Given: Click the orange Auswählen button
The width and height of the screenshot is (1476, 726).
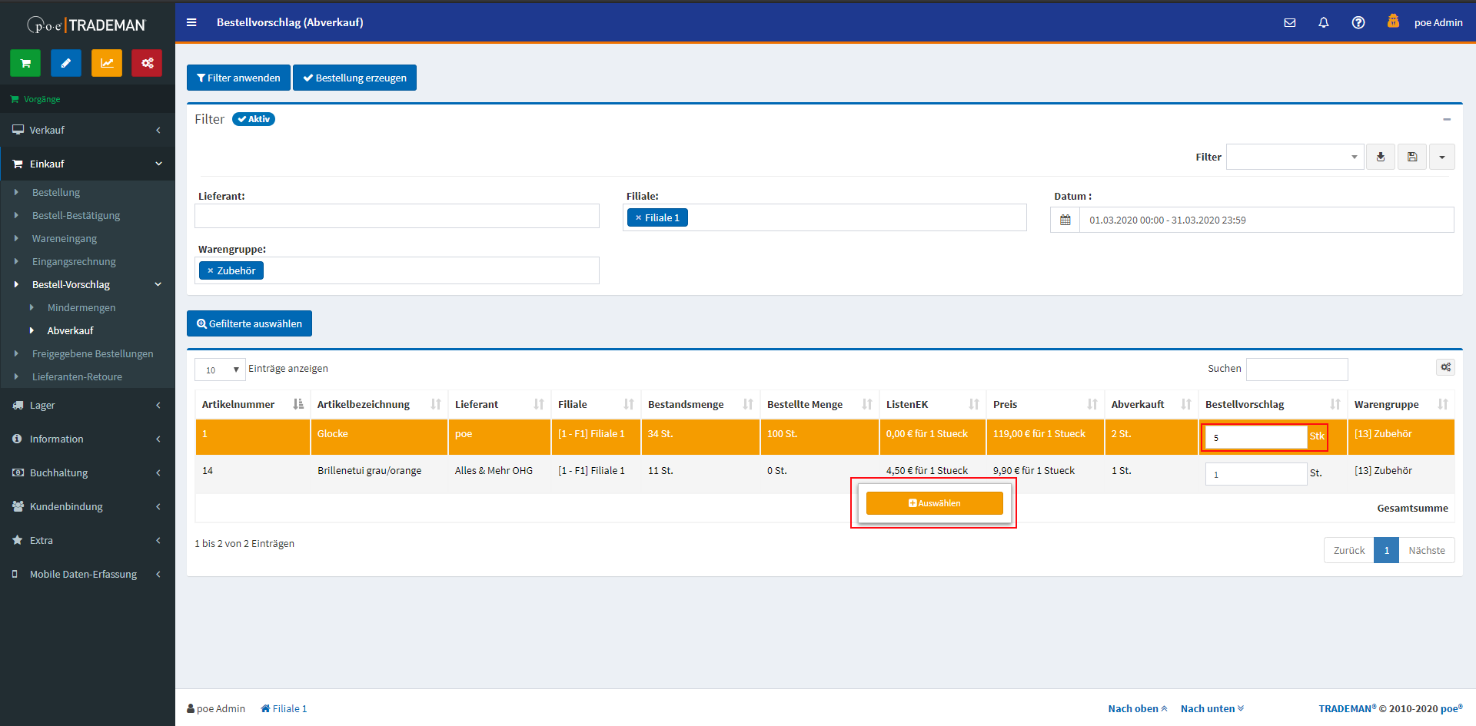Looking at the screenshot, I should click(x=934, y=503).
